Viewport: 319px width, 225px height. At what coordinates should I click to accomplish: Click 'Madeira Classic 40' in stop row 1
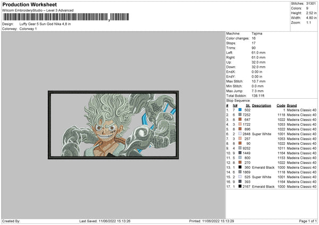point(301,110)
